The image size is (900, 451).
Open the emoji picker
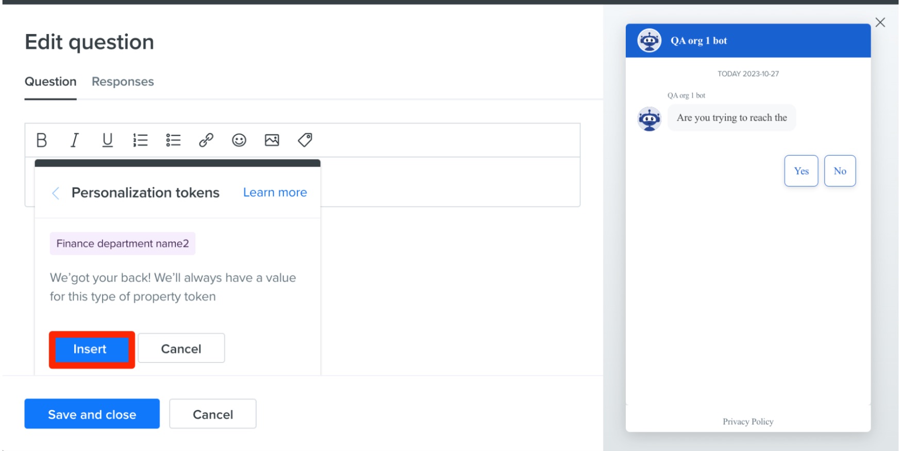tap(239, 140)
